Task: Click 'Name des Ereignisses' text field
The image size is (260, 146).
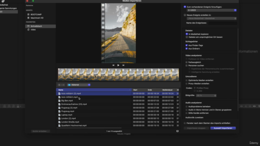Action: [x=223, y=23]
